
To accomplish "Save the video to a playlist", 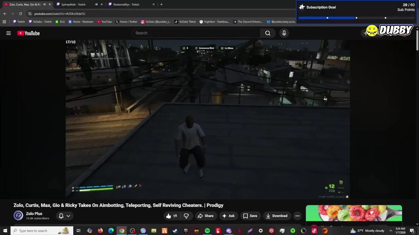I will [x=250, y=216].
